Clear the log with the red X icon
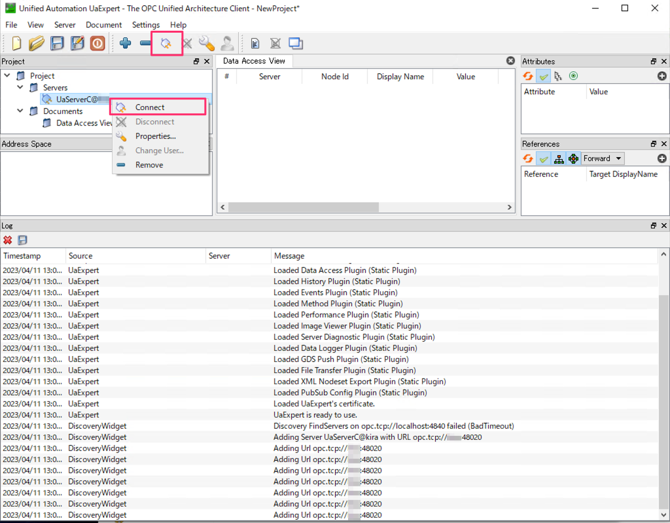The image size is (670, 523). point(8,240)
